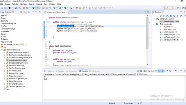This screenshot has height=105, width=186.
Task: Collapse main method fold marker in gutter
Action: (x=48, y=22)
